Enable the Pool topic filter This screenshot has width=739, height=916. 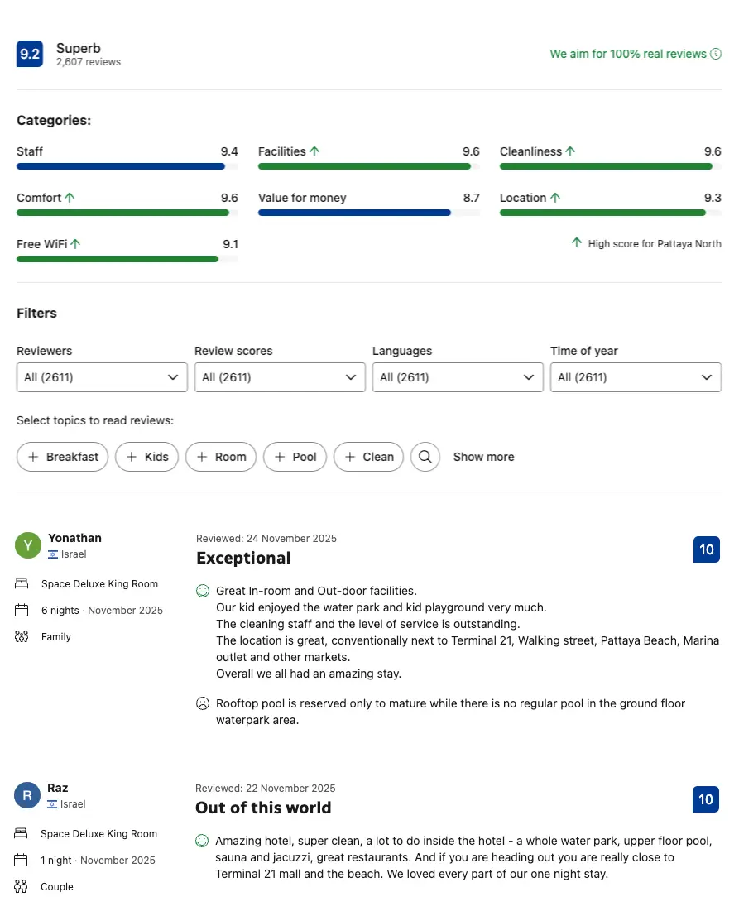[x=295, y=457]
